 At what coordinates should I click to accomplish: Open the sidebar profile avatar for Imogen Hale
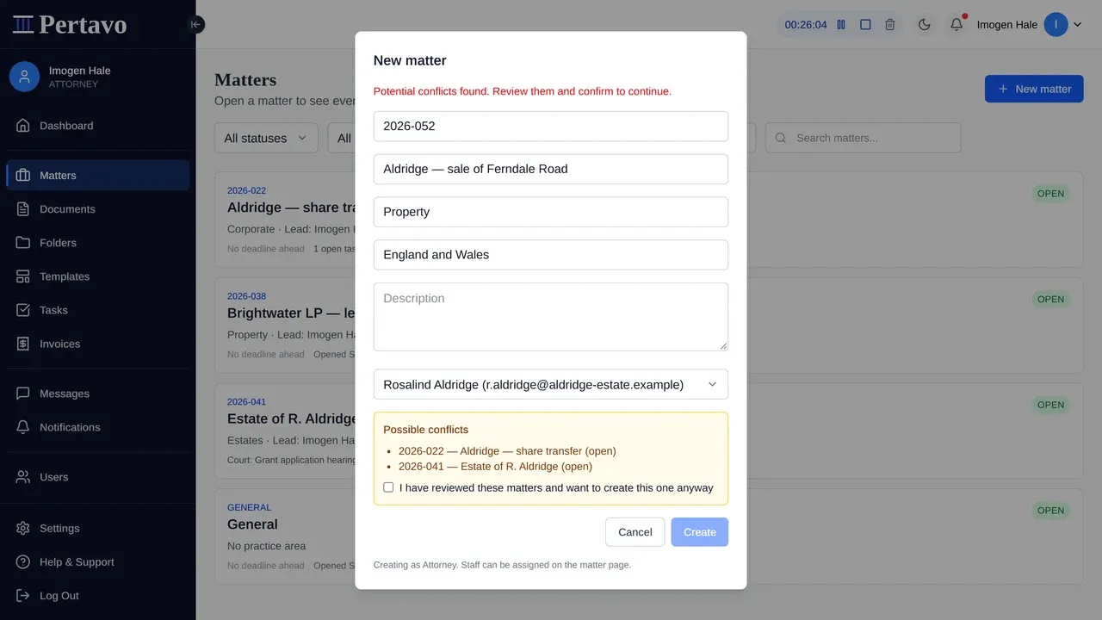(x=24, y=77)
